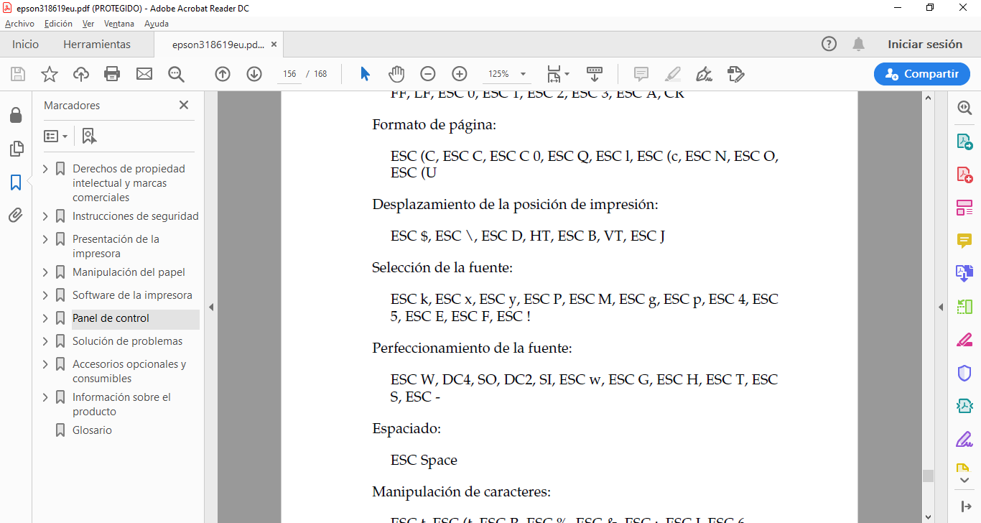Screen dimensions: 981x523
Task: Collapse right tools pane arrow
Action: pyautogui.click(x=941, y=307)
